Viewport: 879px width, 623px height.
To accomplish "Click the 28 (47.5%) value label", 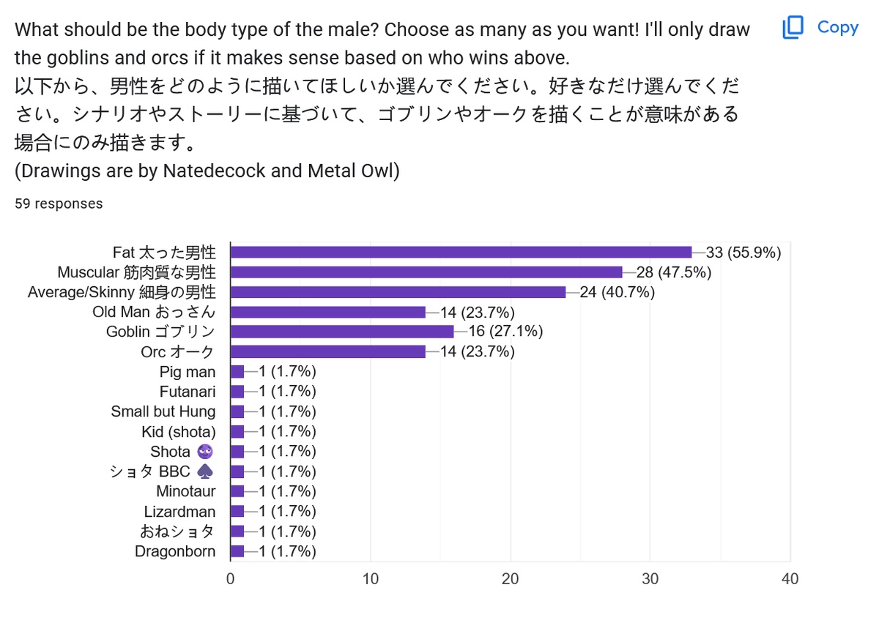I will coord(674,272).
